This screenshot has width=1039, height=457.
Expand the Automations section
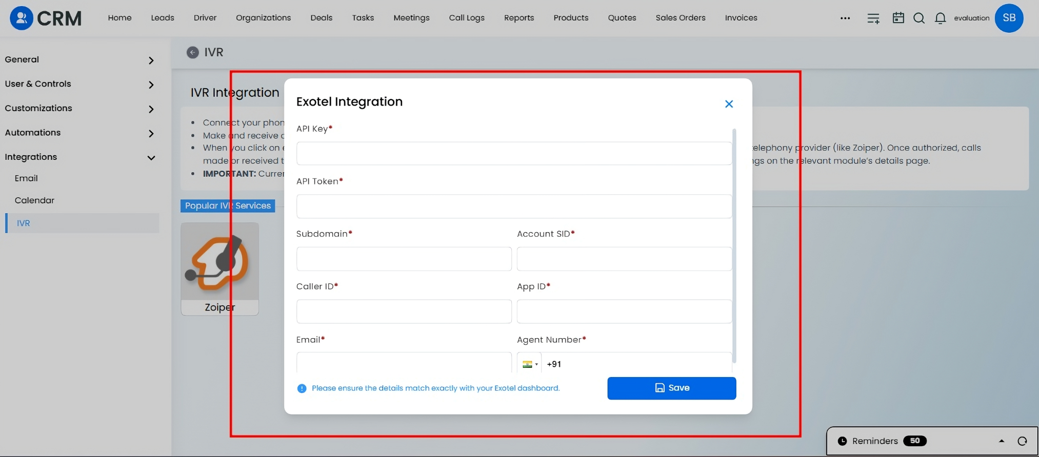[79, 133]
